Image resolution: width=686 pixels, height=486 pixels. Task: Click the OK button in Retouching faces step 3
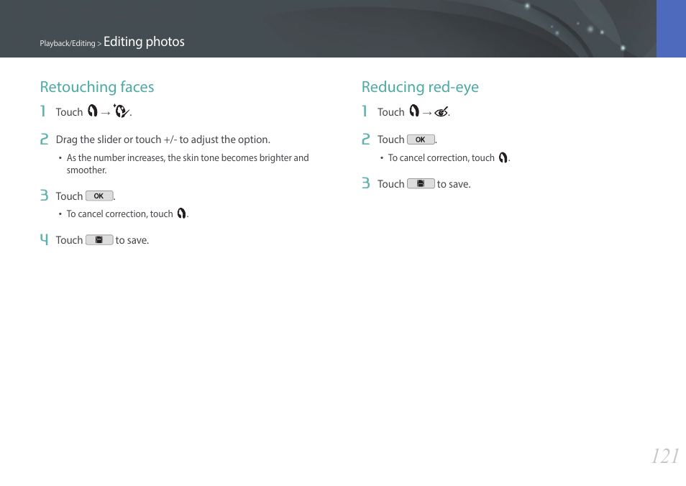coord(99,196)
